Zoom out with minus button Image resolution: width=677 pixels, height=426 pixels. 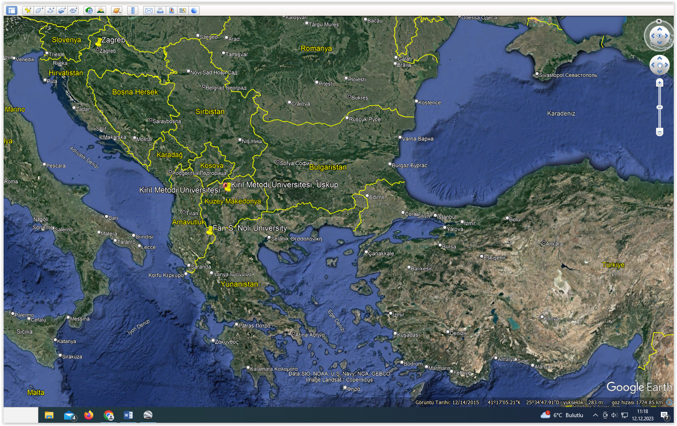[x=660, y=132]
